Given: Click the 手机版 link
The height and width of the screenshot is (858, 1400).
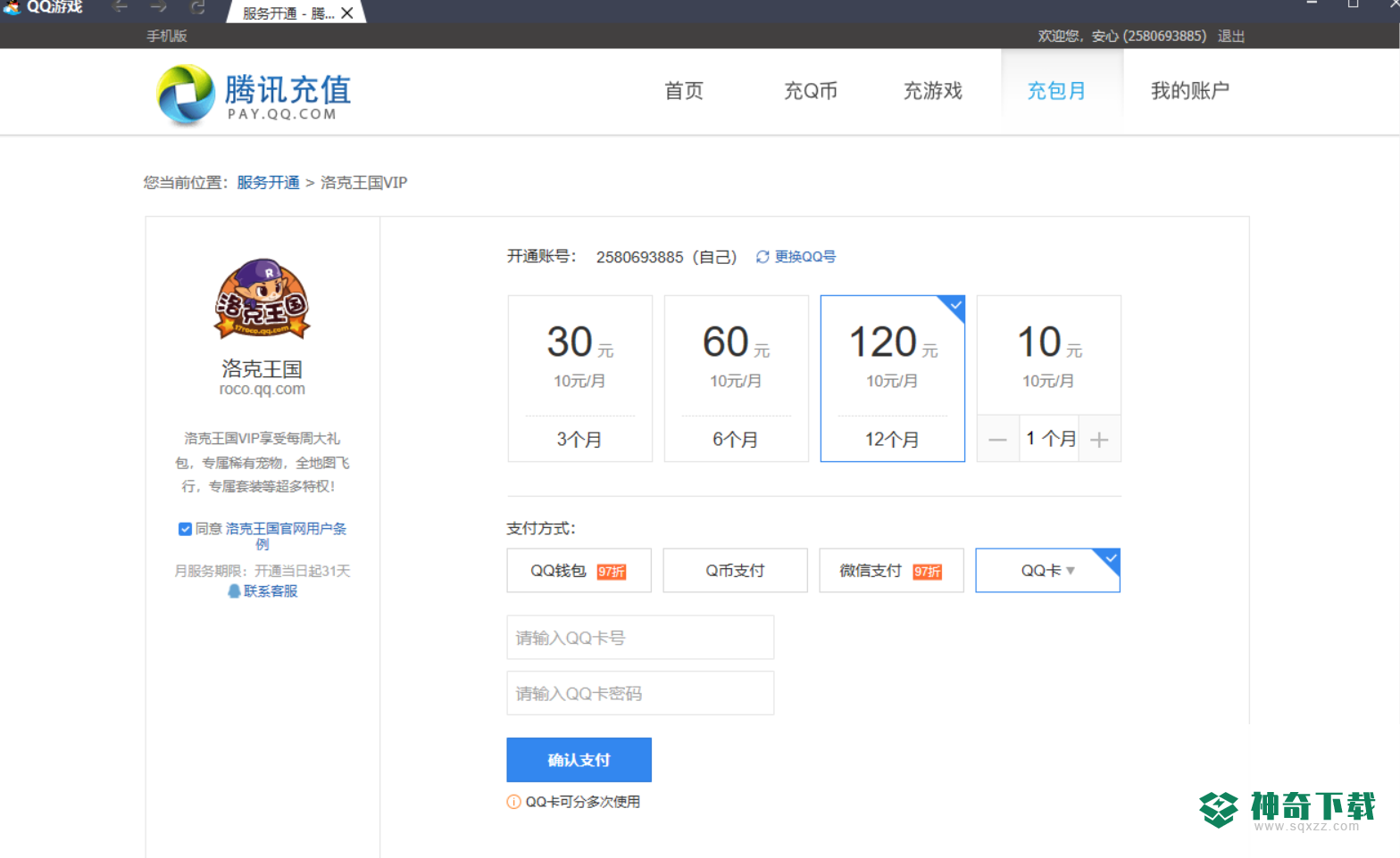Looking at the screenshot, I should click(x=167, y=37).
